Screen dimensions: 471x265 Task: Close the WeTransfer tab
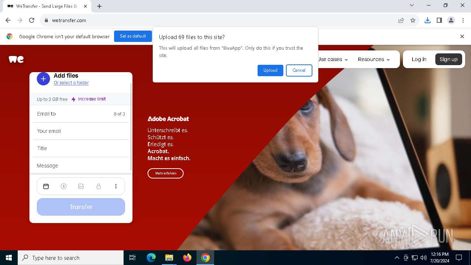pos(85,6)
